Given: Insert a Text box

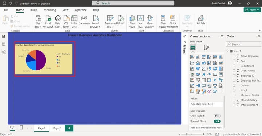Looking at the screenshot, I should click(140, 22).
